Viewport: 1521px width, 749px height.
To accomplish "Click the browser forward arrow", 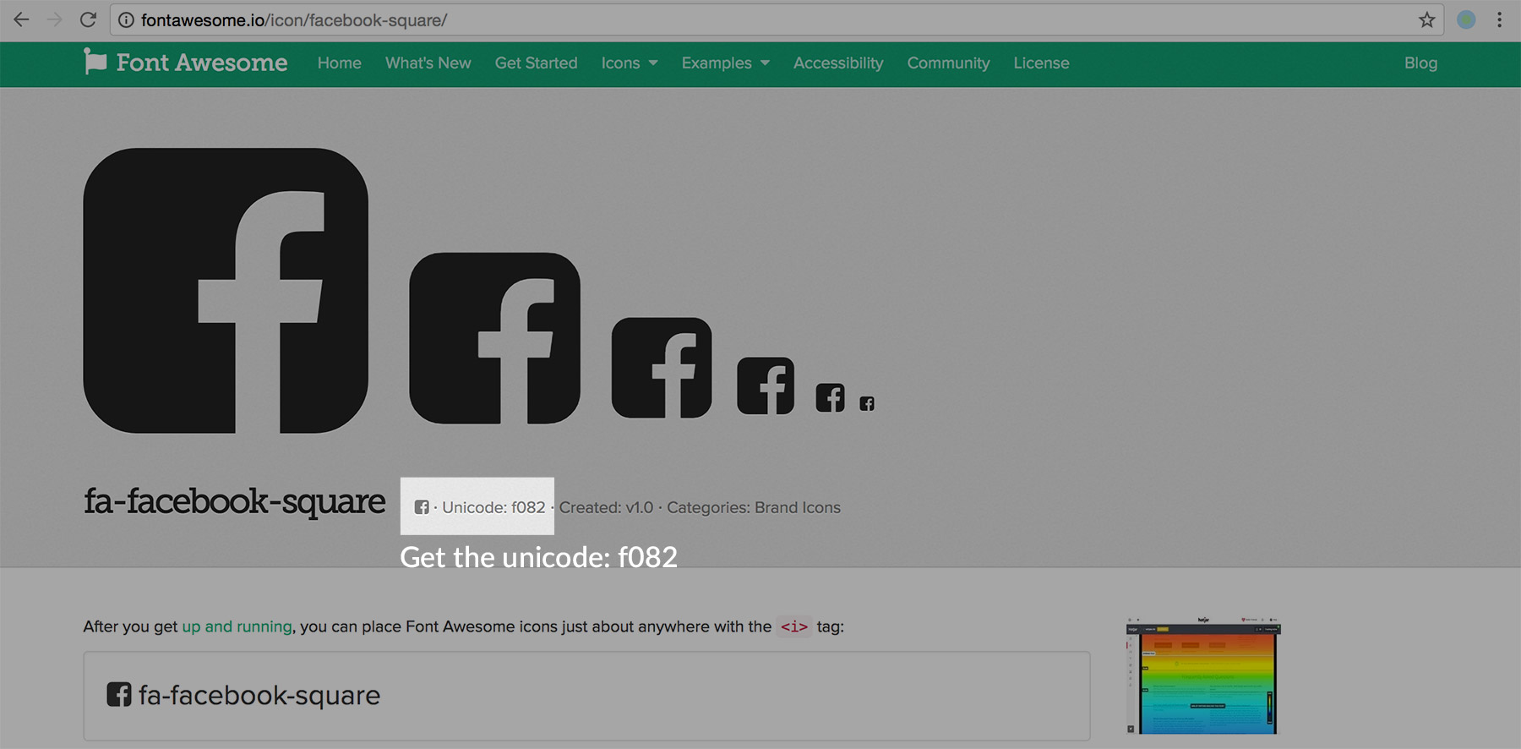I will pyautogui.click(x=55, y=19).
